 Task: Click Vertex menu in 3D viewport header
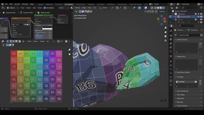click(x=77, y=8)
